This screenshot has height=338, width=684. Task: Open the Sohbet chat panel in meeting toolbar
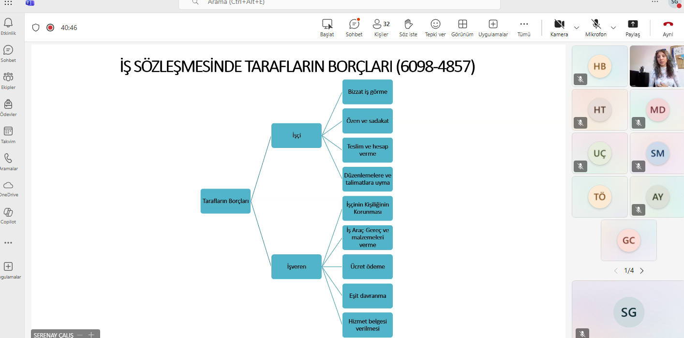pyautogui.click(x=354, y=28)
